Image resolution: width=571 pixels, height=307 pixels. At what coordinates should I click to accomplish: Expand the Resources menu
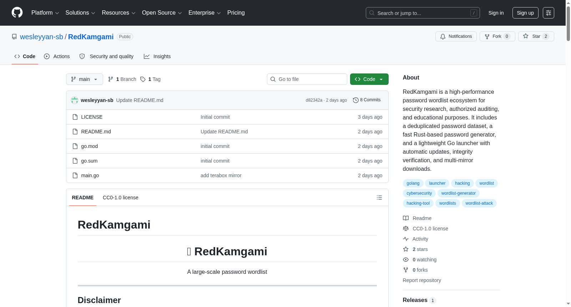pos(118,13)
